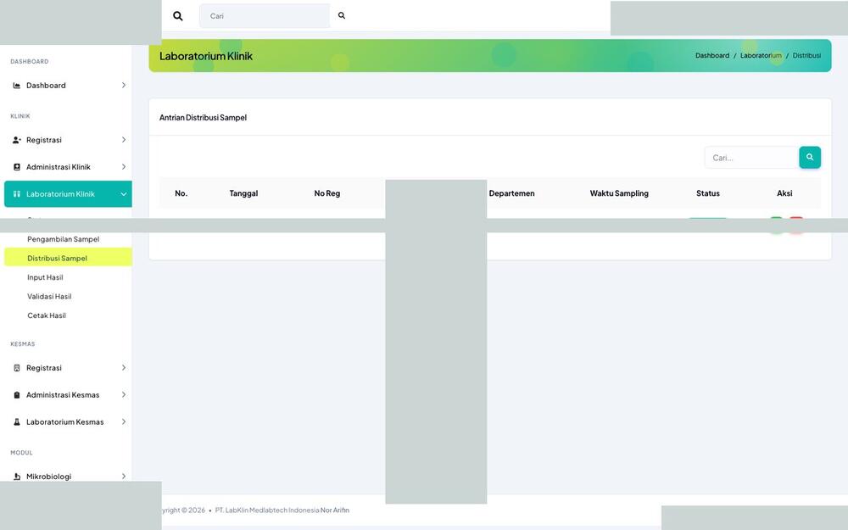Click the small search icon beside the Cari field
Image resolution: width=848 pixels, height=530 pixels.
[x=342, y=15]
